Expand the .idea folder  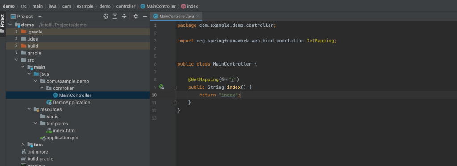pyautogui.click(x=17, y=39)
